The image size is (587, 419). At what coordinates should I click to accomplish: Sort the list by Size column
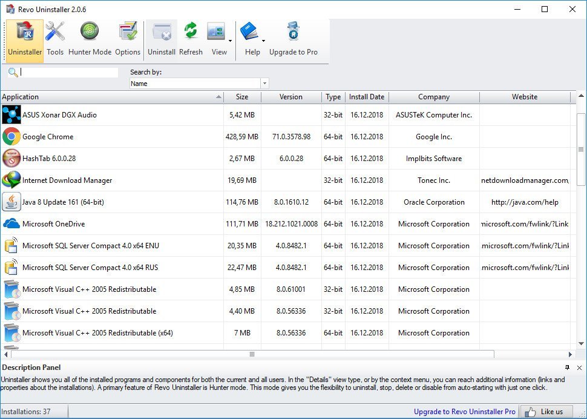(242, 97)
